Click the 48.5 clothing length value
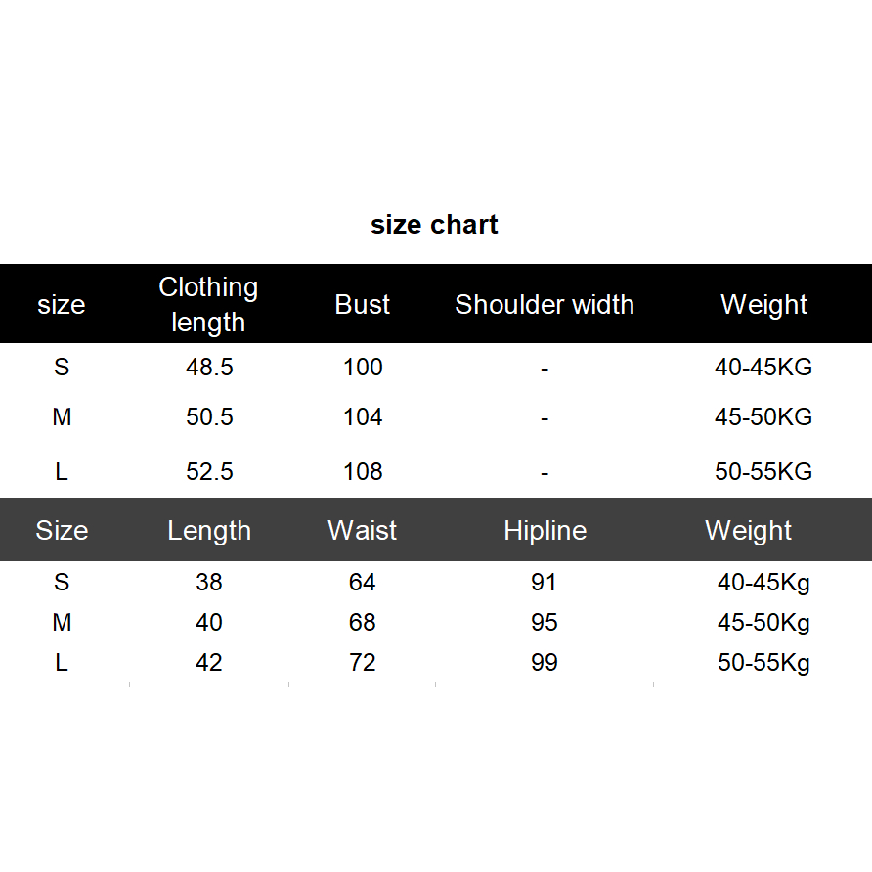This screenshot has width=872, height=872. (x=209, y=368)
